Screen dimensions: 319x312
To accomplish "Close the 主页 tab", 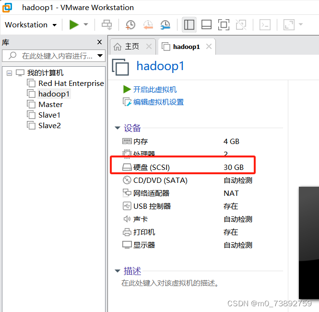I will [149, 47].
